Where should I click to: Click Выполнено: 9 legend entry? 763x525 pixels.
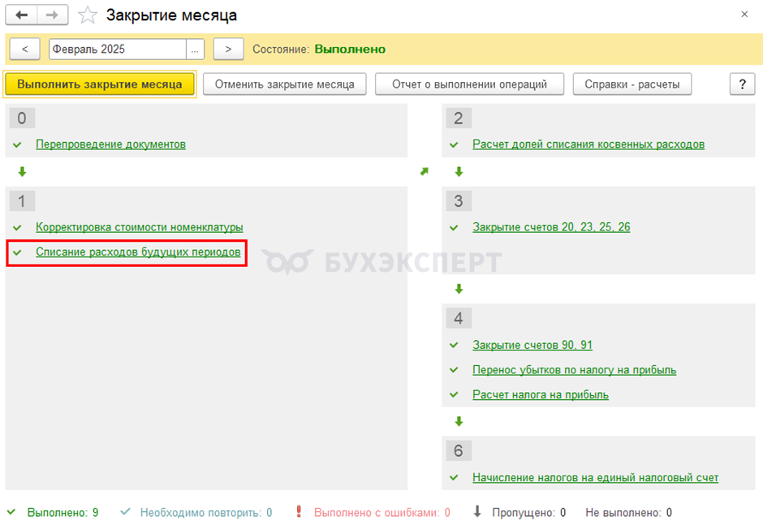(63, 512)
